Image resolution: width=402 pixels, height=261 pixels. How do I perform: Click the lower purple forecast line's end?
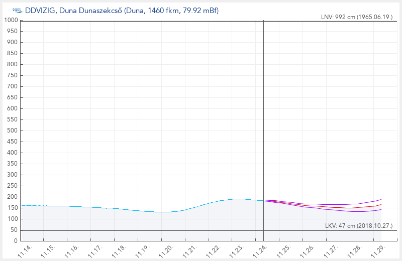click(381, 210)
